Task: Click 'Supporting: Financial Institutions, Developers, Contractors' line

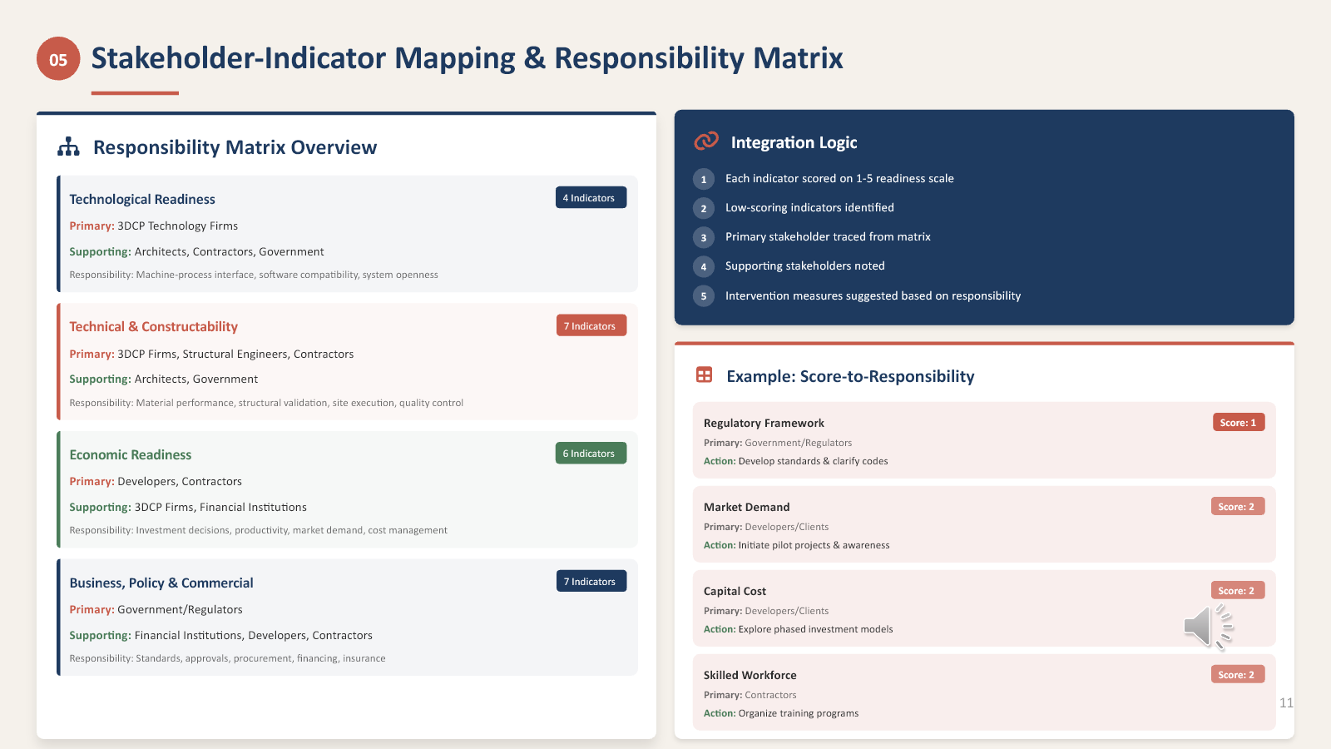Action: [221, 635]
